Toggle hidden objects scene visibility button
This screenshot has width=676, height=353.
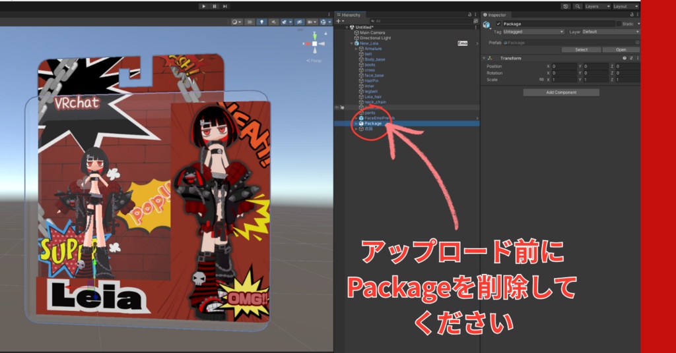coord(299,22)
